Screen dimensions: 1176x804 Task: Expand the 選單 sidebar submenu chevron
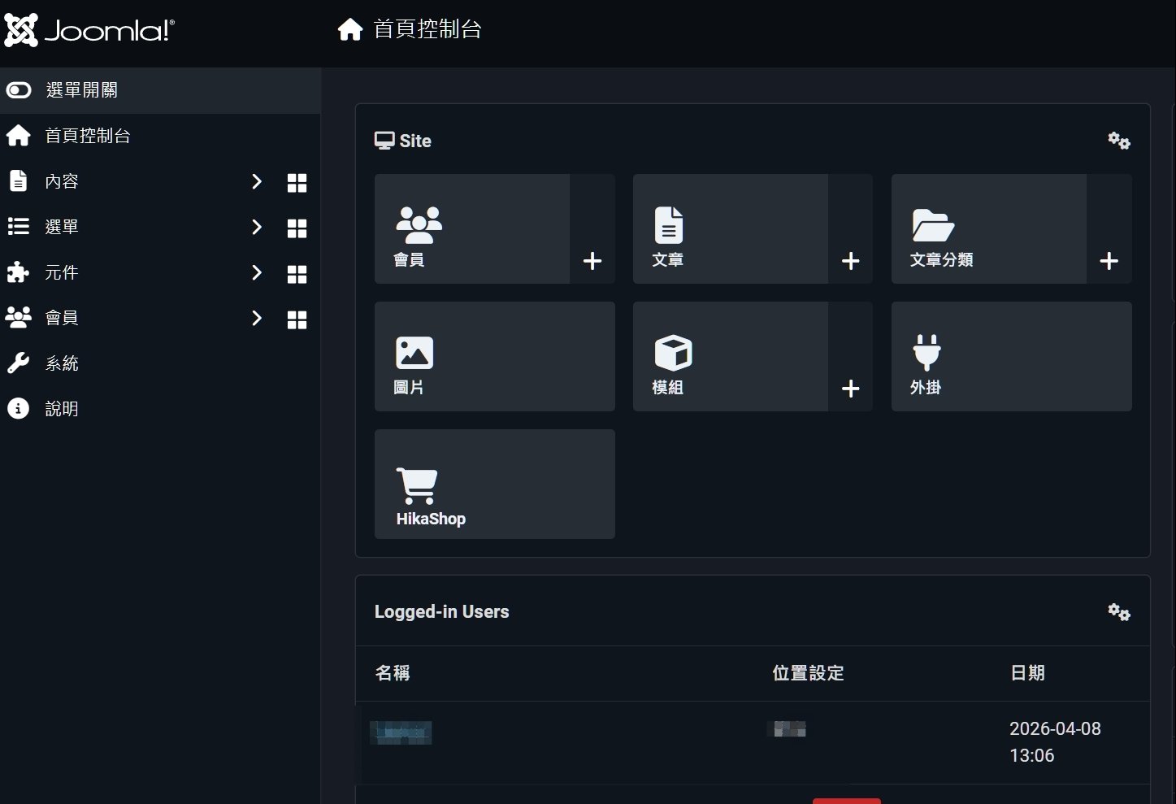pos(257,227)
